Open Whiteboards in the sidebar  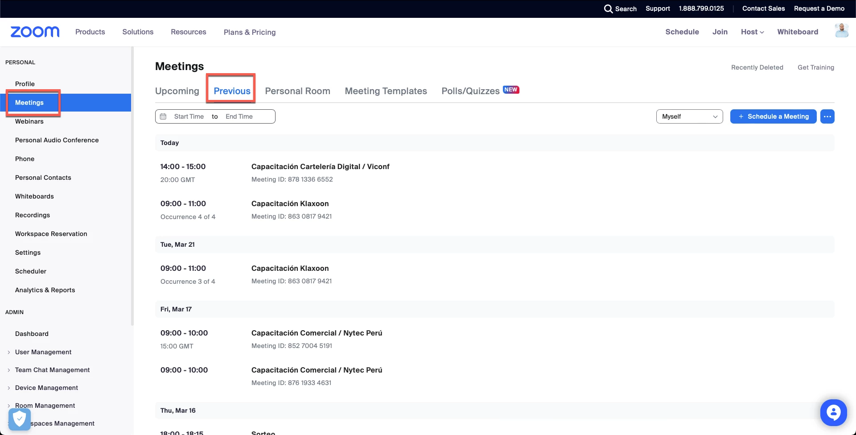coord(34,196)
